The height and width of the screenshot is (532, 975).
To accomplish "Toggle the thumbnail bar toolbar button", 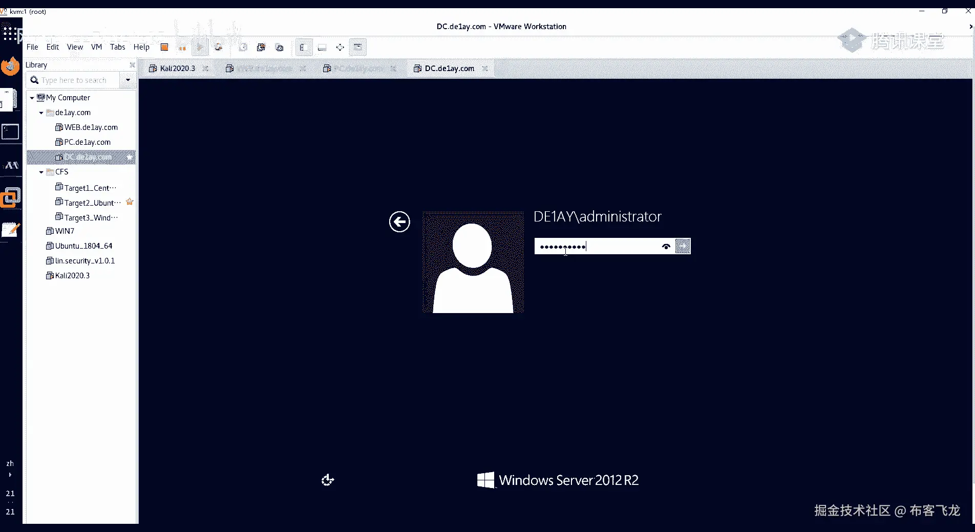I will (322, 48).
